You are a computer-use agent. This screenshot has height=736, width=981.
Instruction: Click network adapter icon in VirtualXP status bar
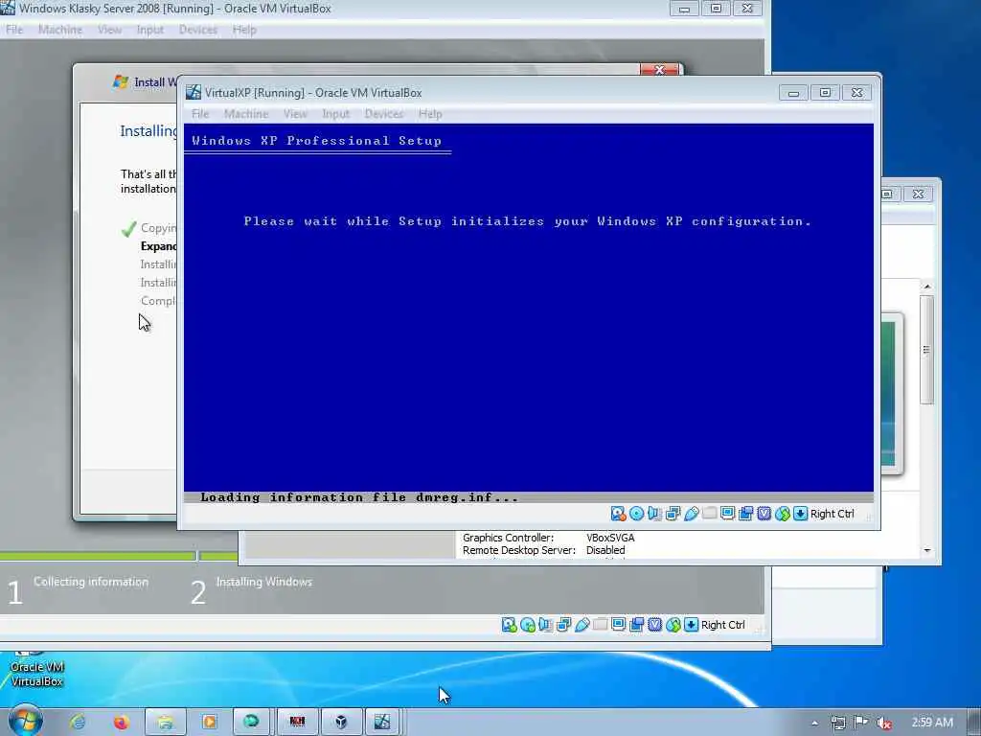coord(673,514)
